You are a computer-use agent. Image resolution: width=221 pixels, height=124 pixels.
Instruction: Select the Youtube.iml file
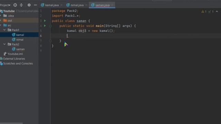click(x=15, y=54)
